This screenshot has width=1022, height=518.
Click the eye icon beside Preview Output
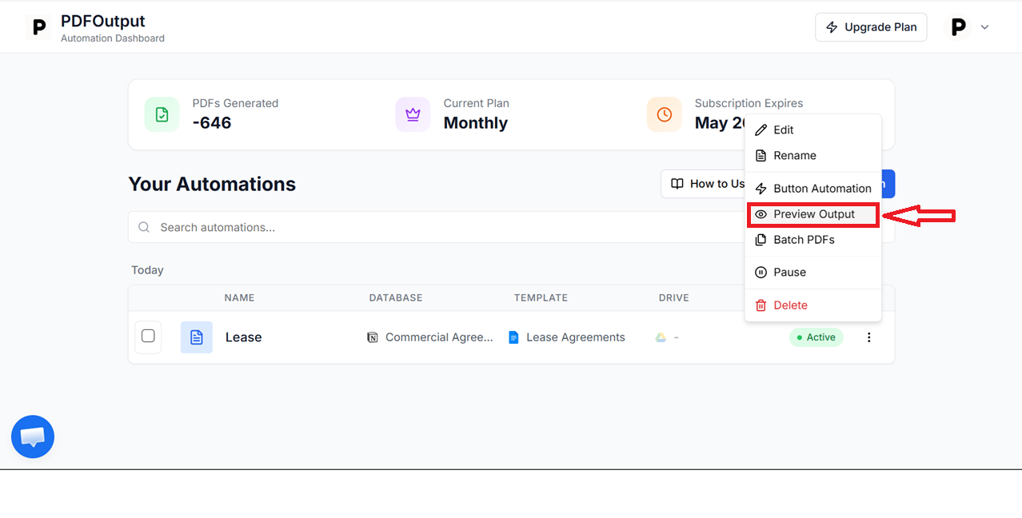coord(761,214)
